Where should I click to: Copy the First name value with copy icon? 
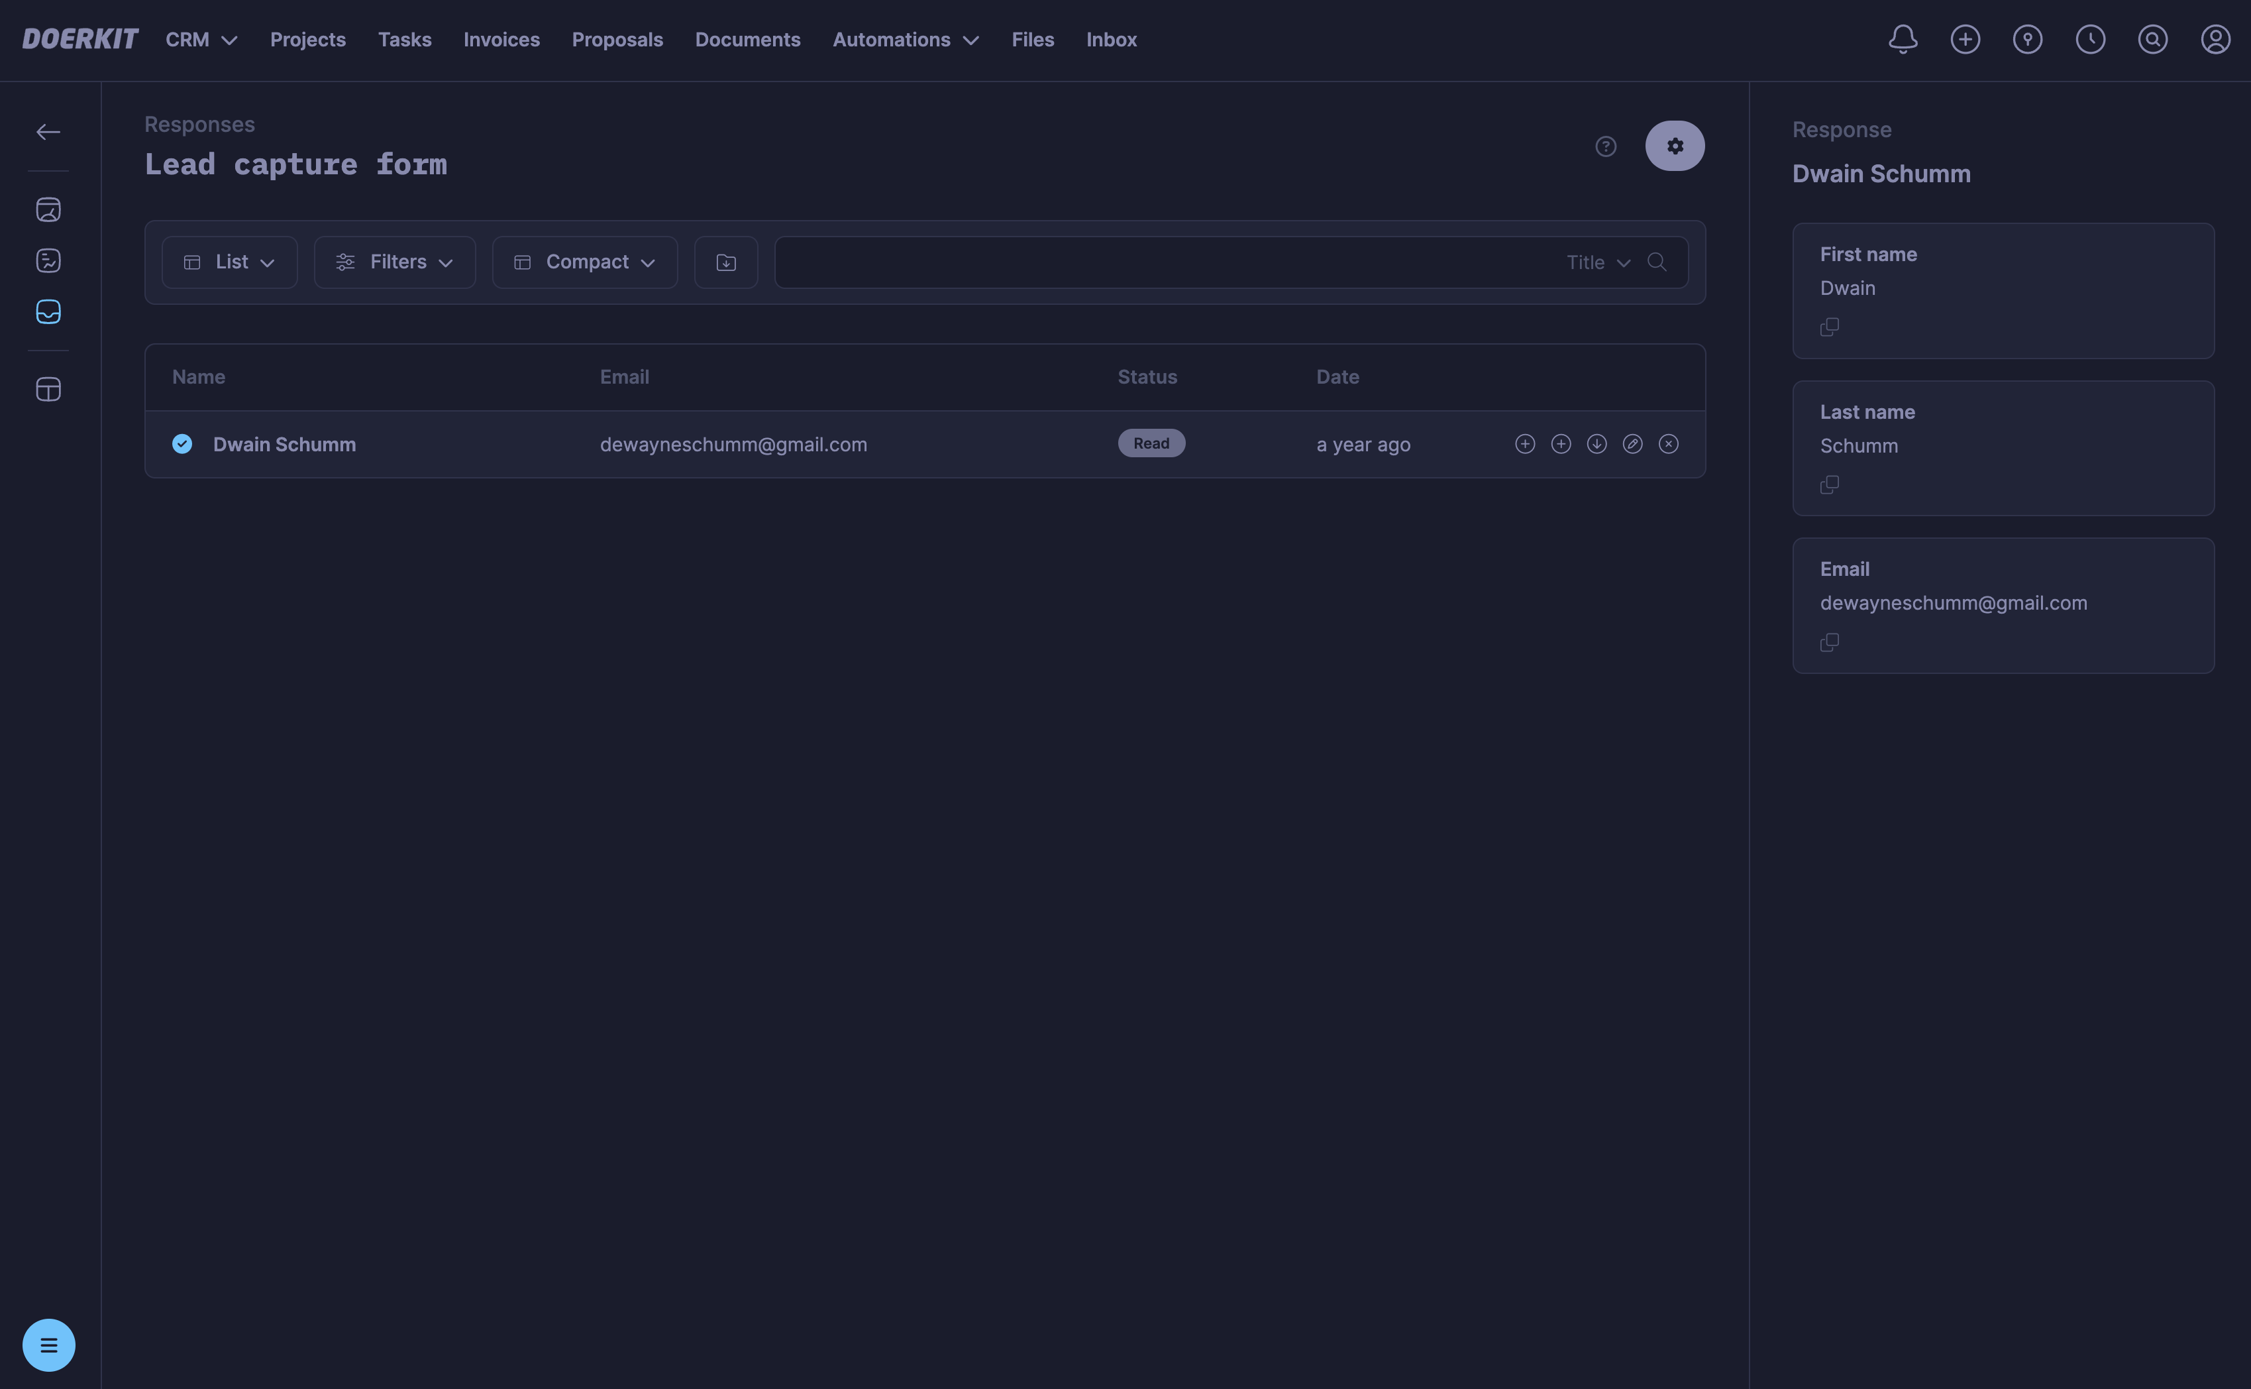click(1829, 327)
